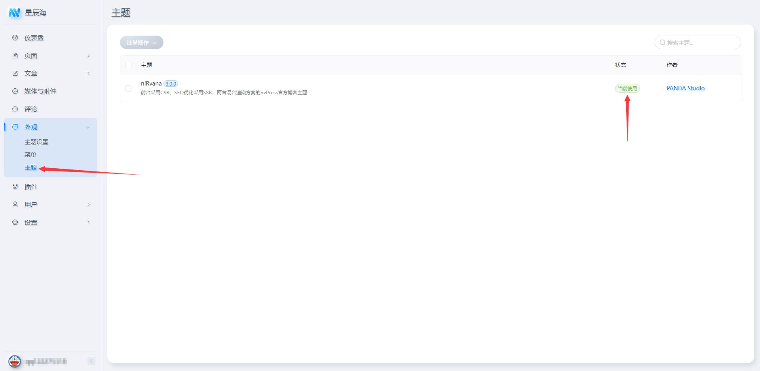This screenshot has width=760, height=371.
Task: Tick the select-all checkbox in table header
Action: point(128,65)
